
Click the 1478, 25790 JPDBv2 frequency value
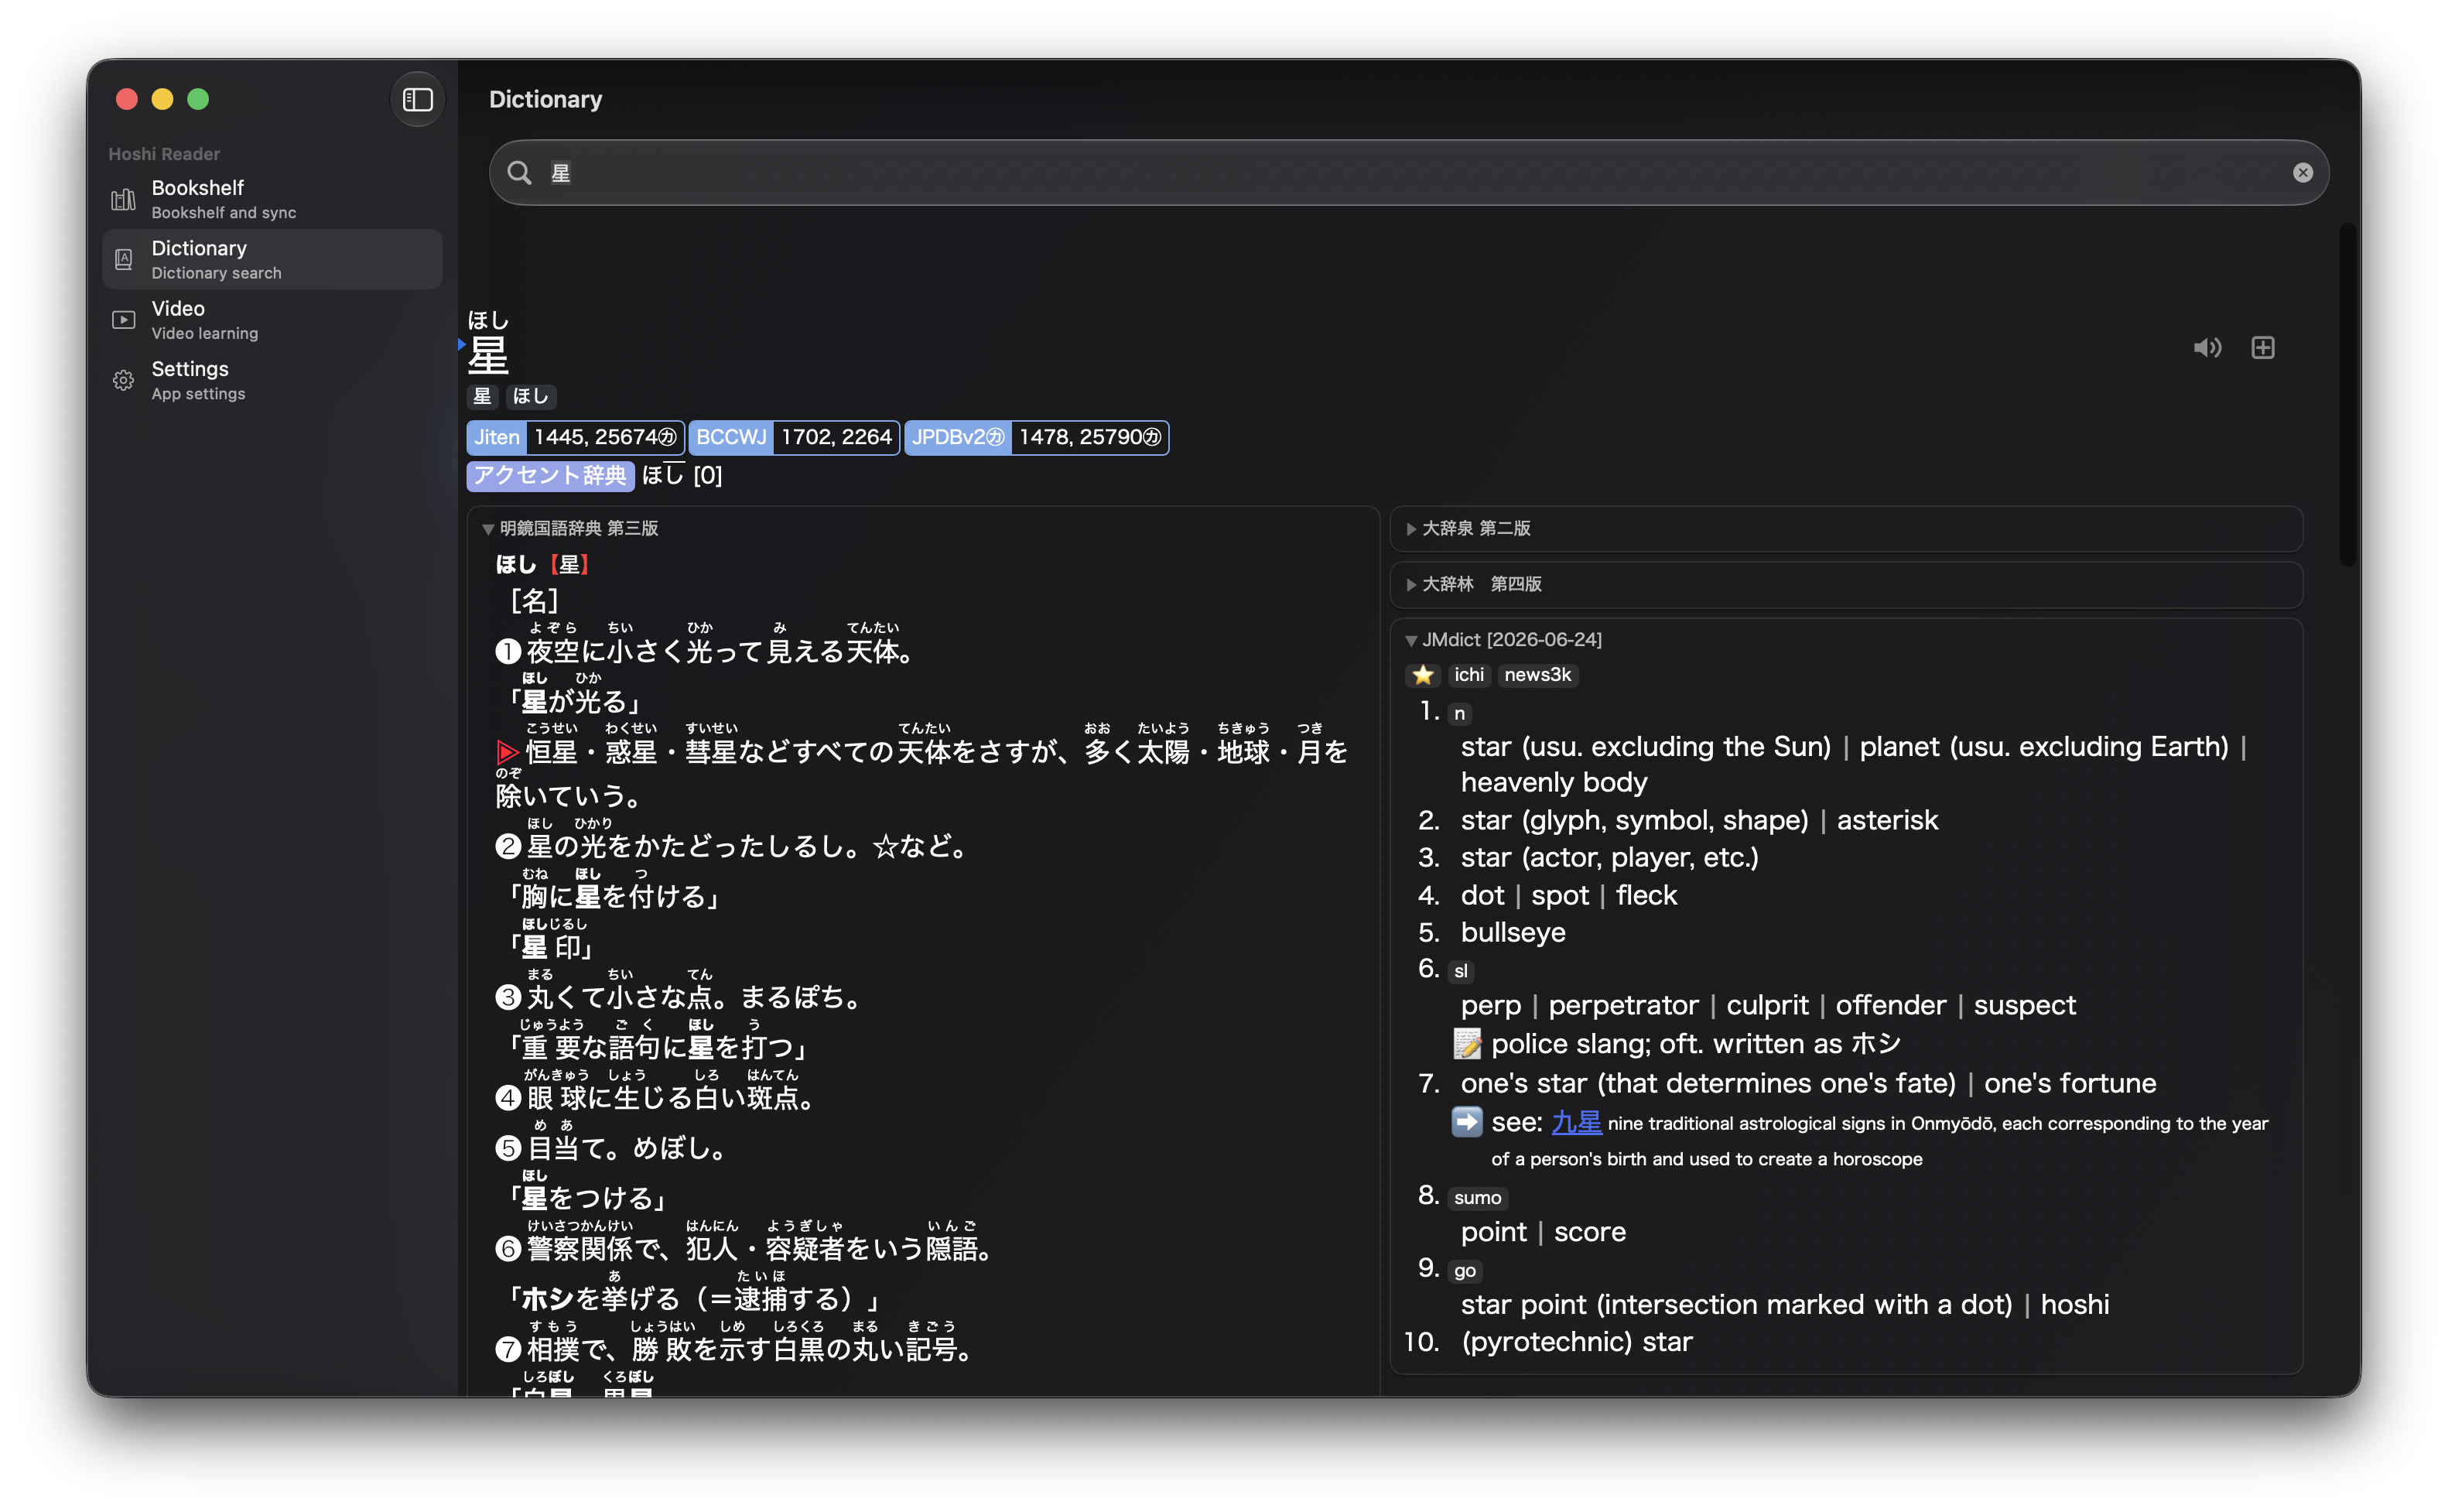tap(1089, 437)
